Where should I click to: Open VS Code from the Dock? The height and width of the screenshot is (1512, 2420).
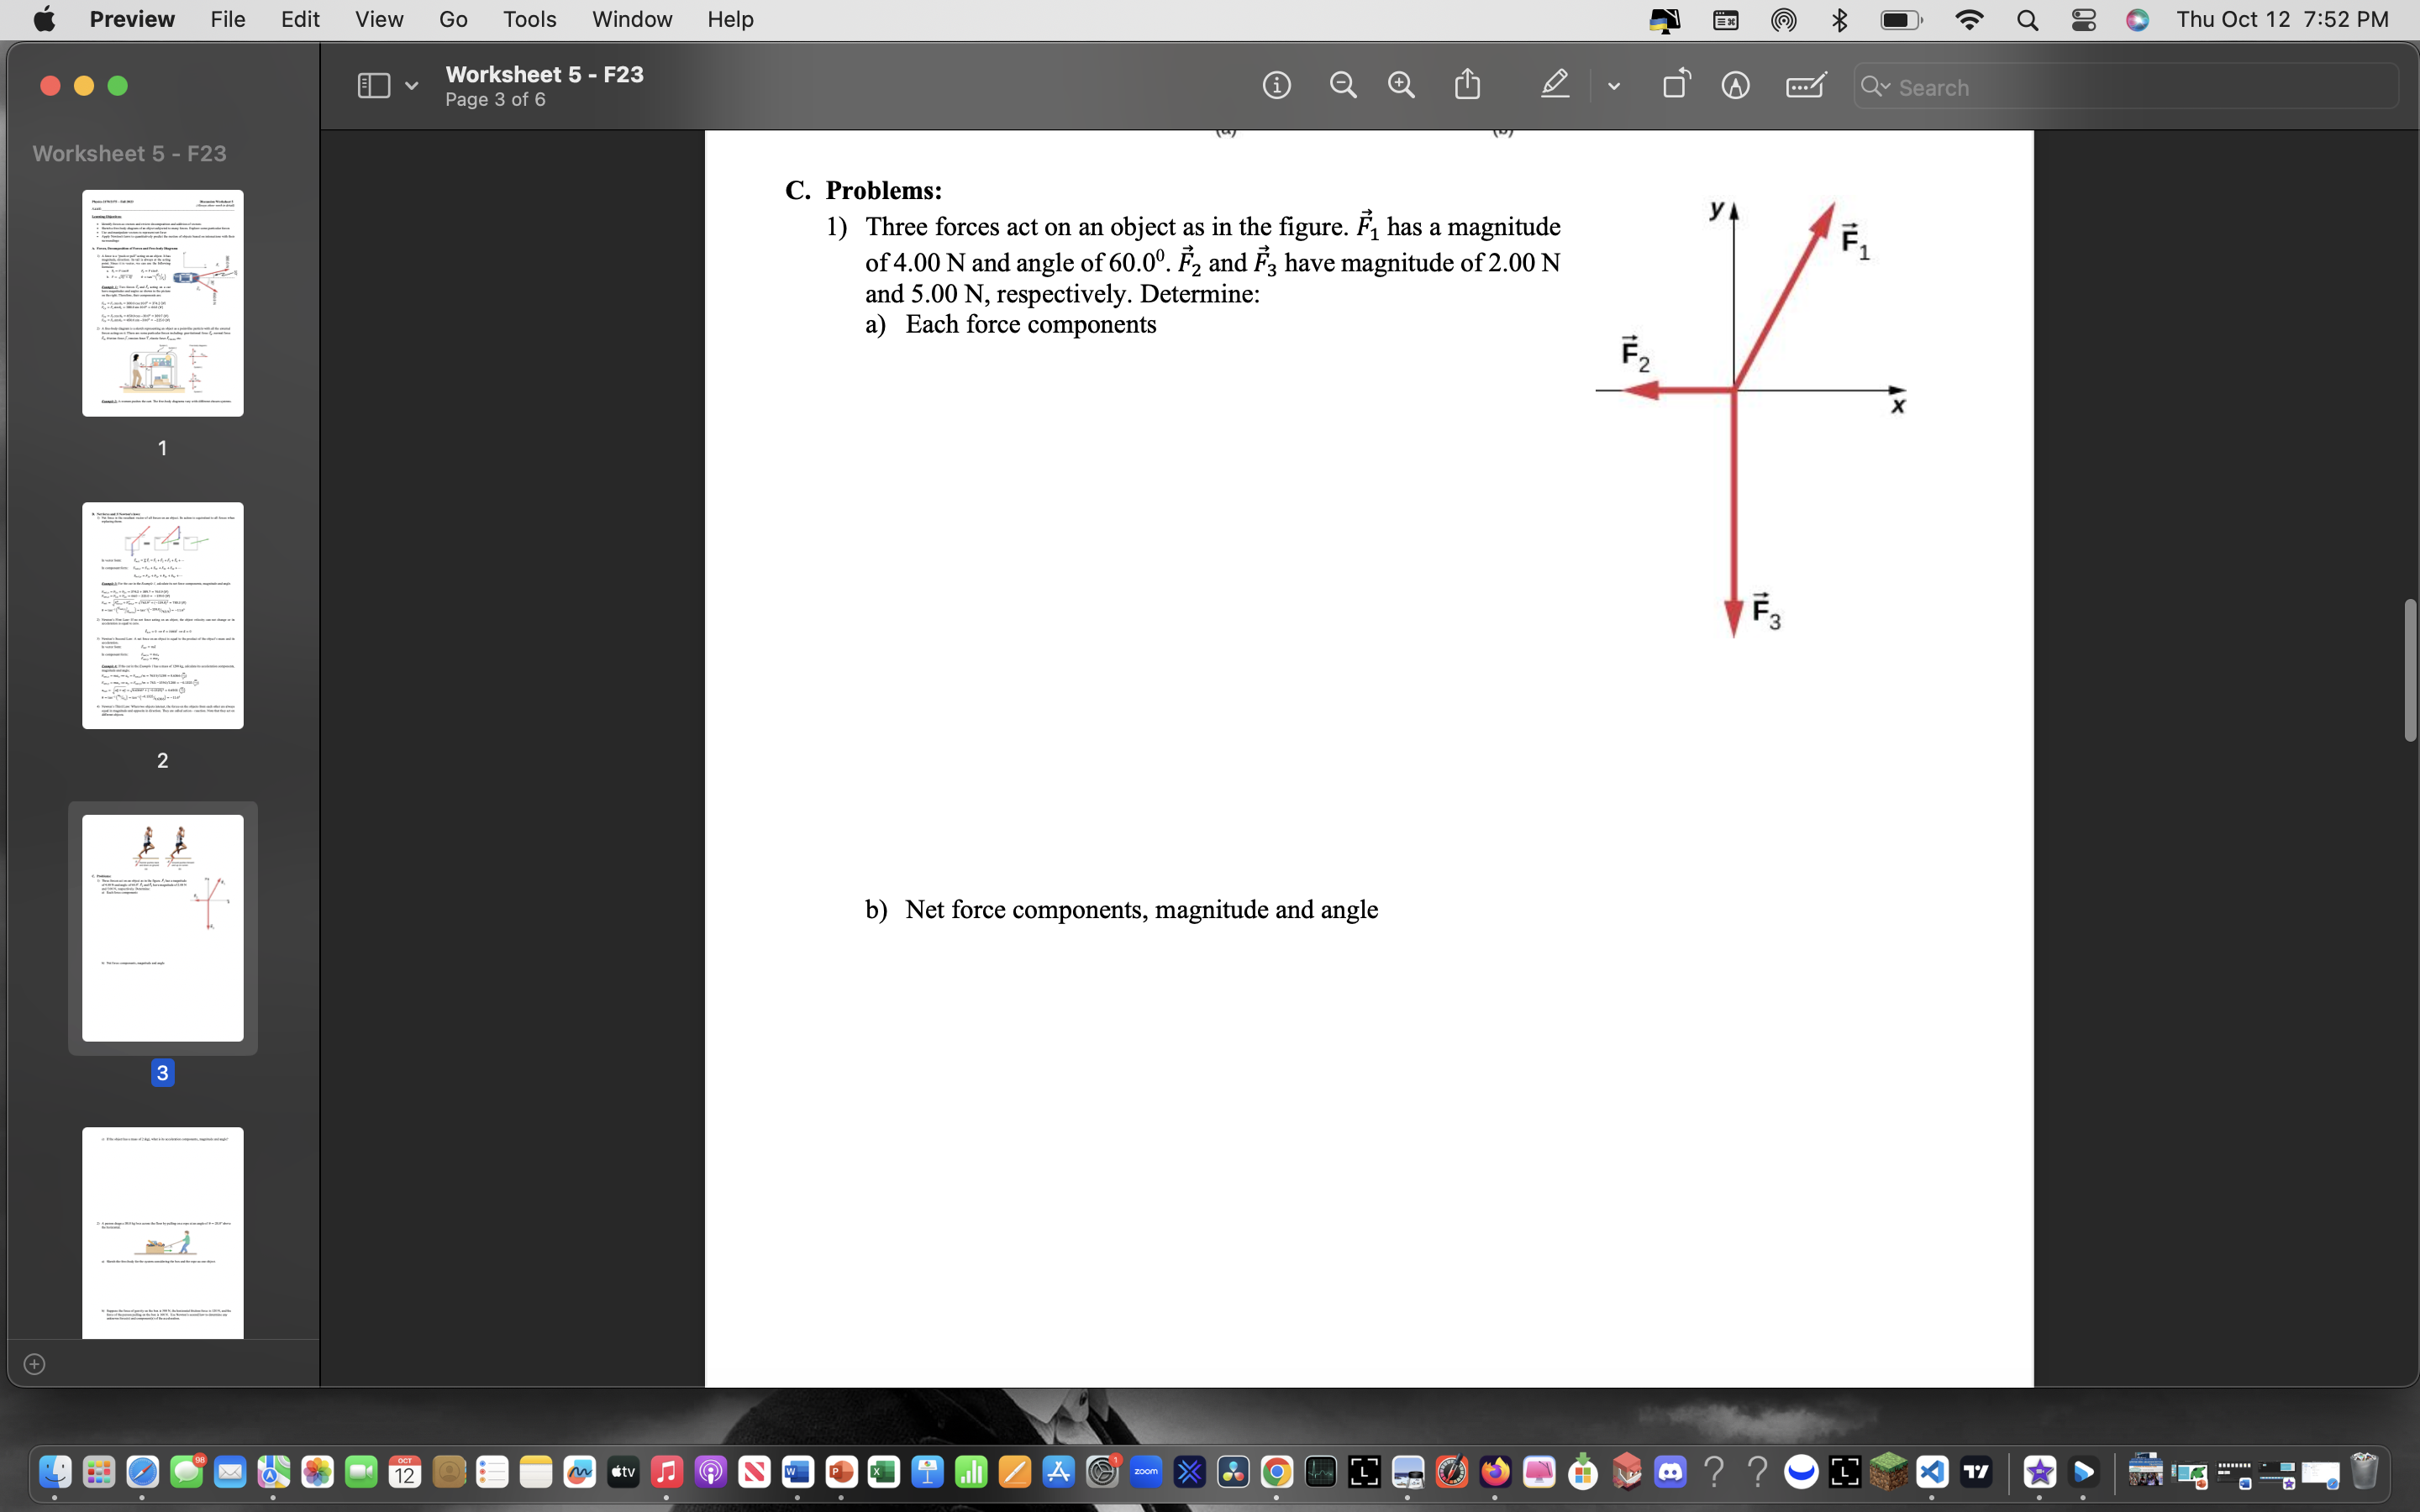[1933, 1471]
